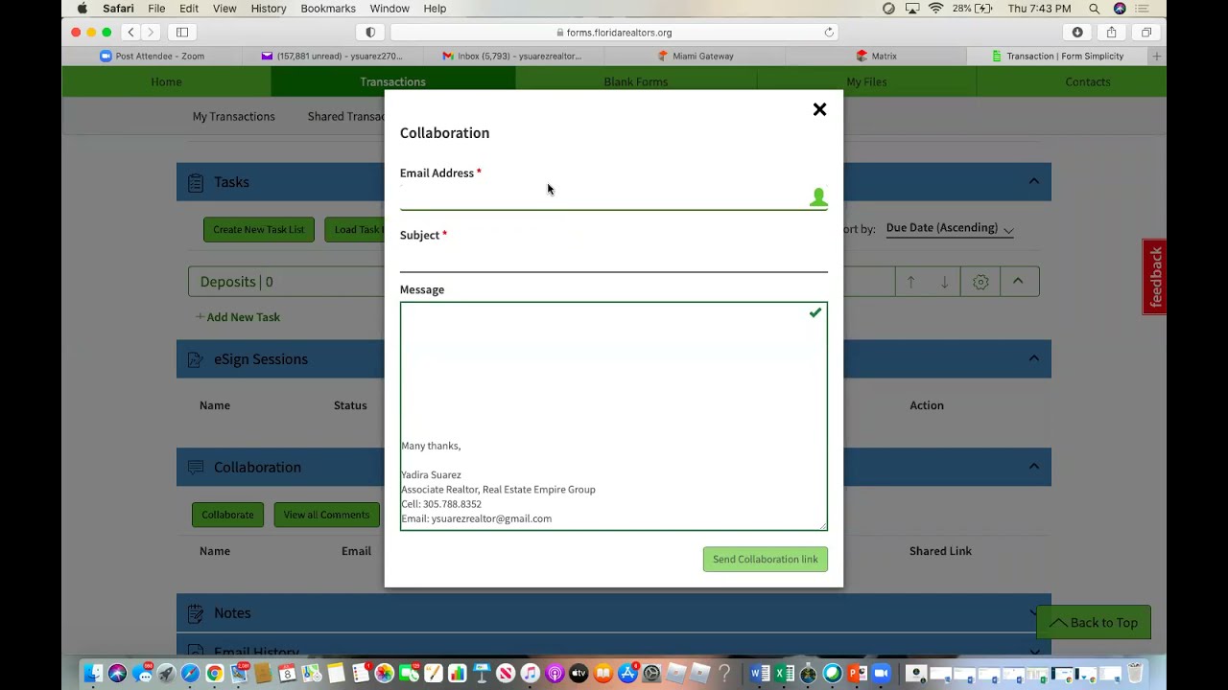The height and width of the screenshot is (690, 1228).
Task: Open the History menu
Action: 269,9
